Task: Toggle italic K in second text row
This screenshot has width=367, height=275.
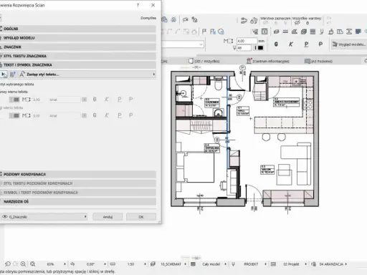Action: tap(107, 115)
